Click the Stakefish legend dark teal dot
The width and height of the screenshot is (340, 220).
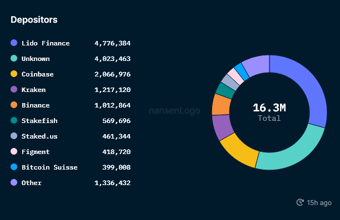[x=14, y=120]
